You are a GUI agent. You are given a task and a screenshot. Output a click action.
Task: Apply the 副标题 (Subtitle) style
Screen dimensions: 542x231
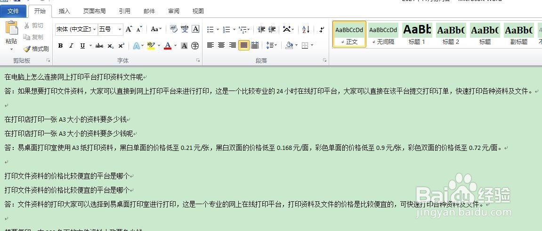(518, 34)
